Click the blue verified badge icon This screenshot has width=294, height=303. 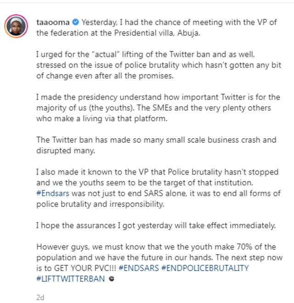coord(75,22)
